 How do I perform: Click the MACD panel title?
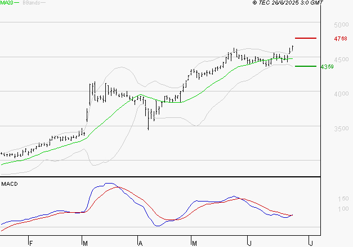click(10, 184)
